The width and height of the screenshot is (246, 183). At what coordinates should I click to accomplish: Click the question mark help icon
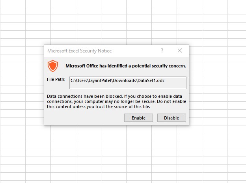[x=162, y=50]
